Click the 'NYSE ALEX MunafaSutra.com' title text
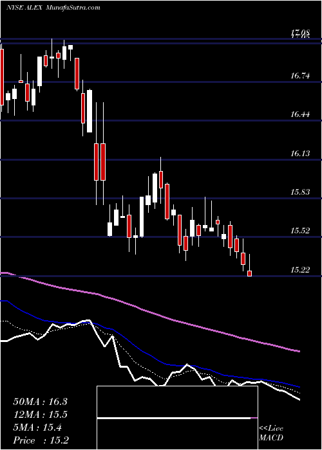322x450 pixels. pos(53,7)
